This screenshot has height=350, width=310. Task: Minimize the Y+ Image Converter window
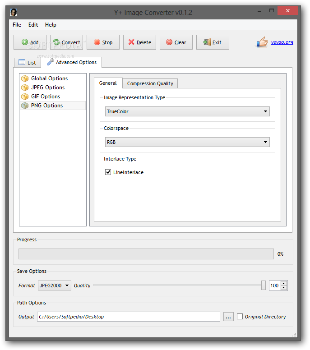coord(259,11)
